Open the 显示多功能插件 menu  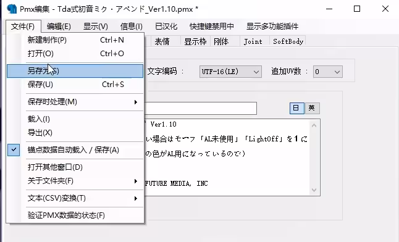pyautogui.click(x=272, y=26)
